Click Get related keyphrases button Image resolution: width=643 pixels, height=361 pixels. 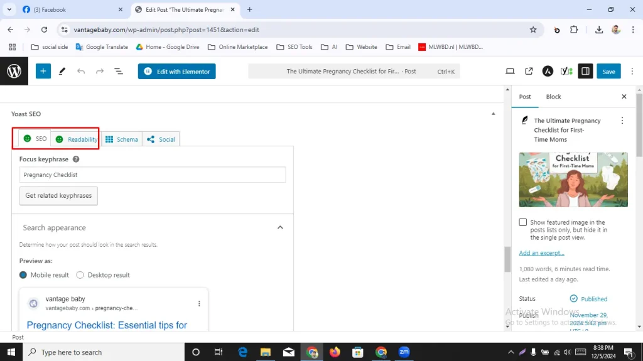click(58, 196)
